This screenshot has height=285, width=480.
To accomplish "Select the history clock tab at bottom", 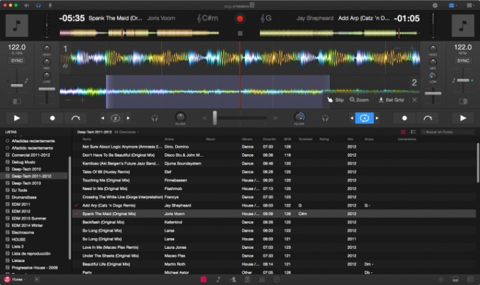I will click(277, 279).
